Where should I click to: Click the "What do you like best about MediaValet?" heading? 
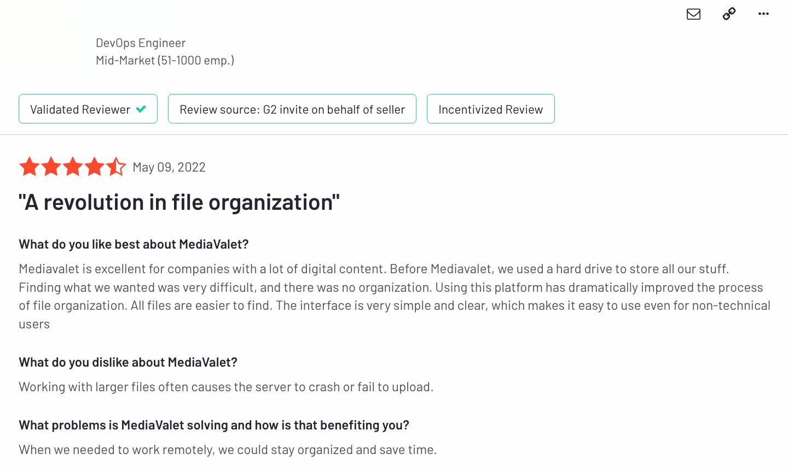coord(134,244)
